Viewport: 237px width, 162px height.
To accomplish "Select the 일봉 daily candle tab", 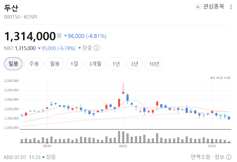I will [x=13, y=64].
